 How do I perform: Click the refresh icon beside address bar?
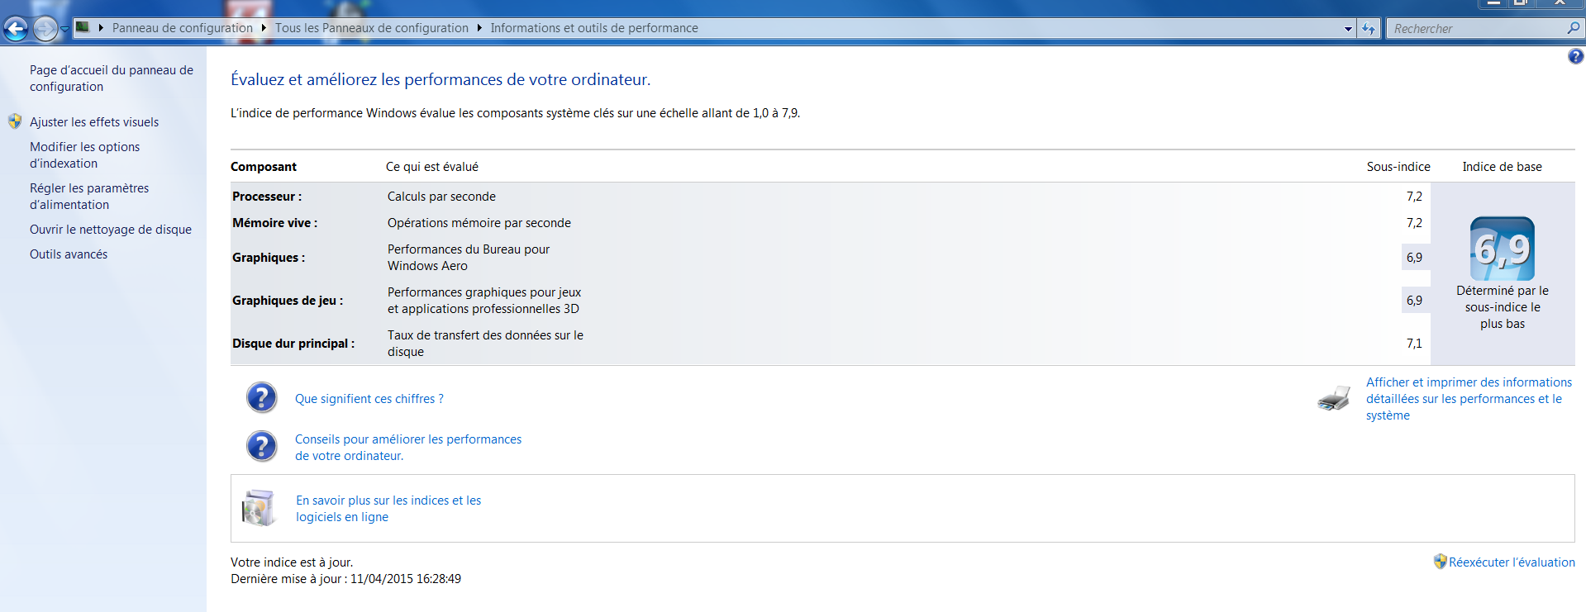point(1369,29)
